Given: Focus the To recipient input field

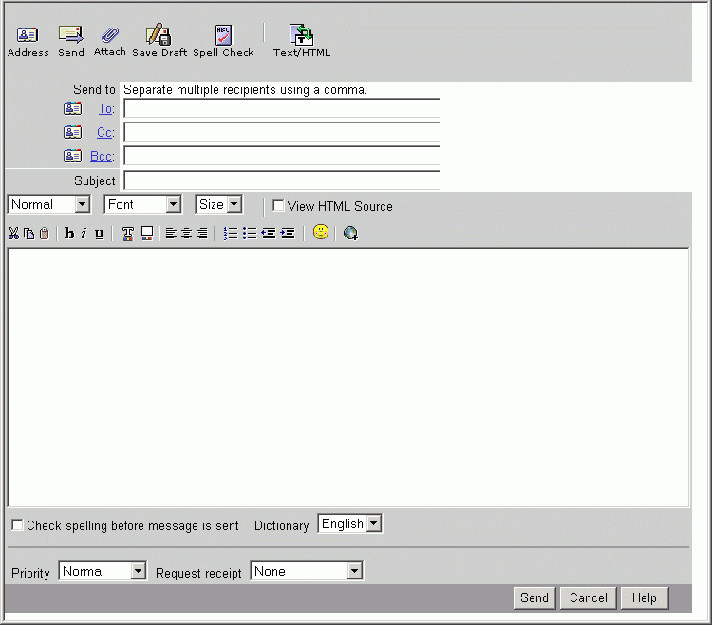Looking at the screenshot, I should coord(282,108).
